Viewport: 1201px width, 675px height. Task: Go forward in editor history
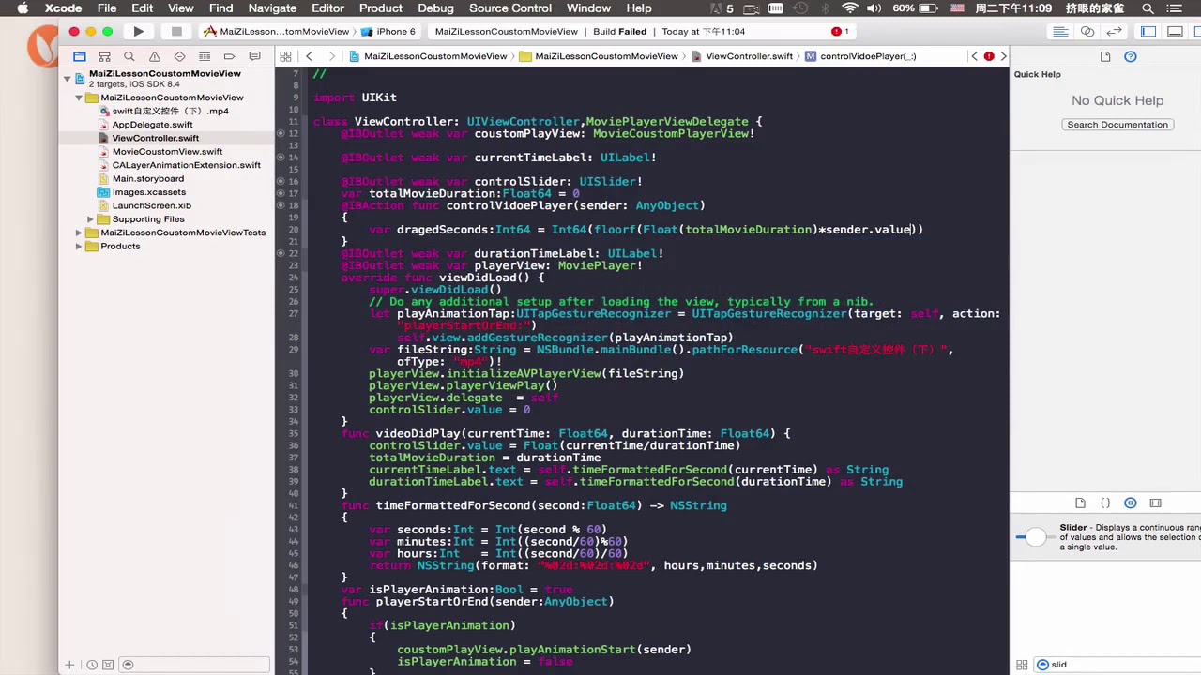(330, 56)
